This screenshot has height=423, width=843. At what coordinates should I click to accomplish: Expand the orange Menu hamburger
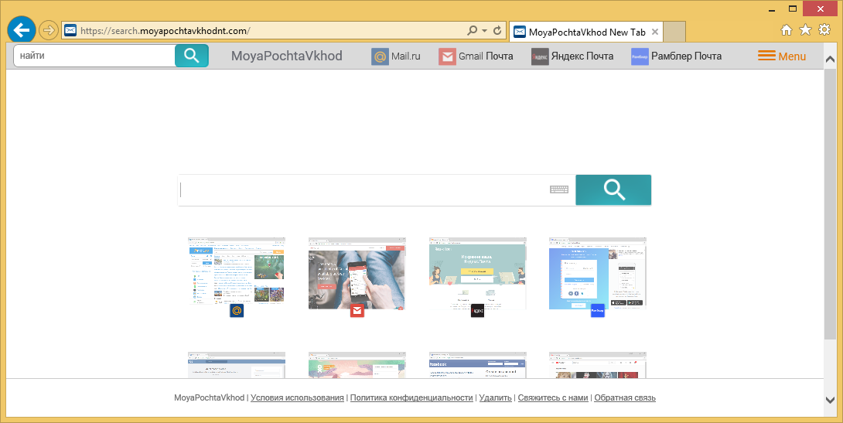(781, 56)
